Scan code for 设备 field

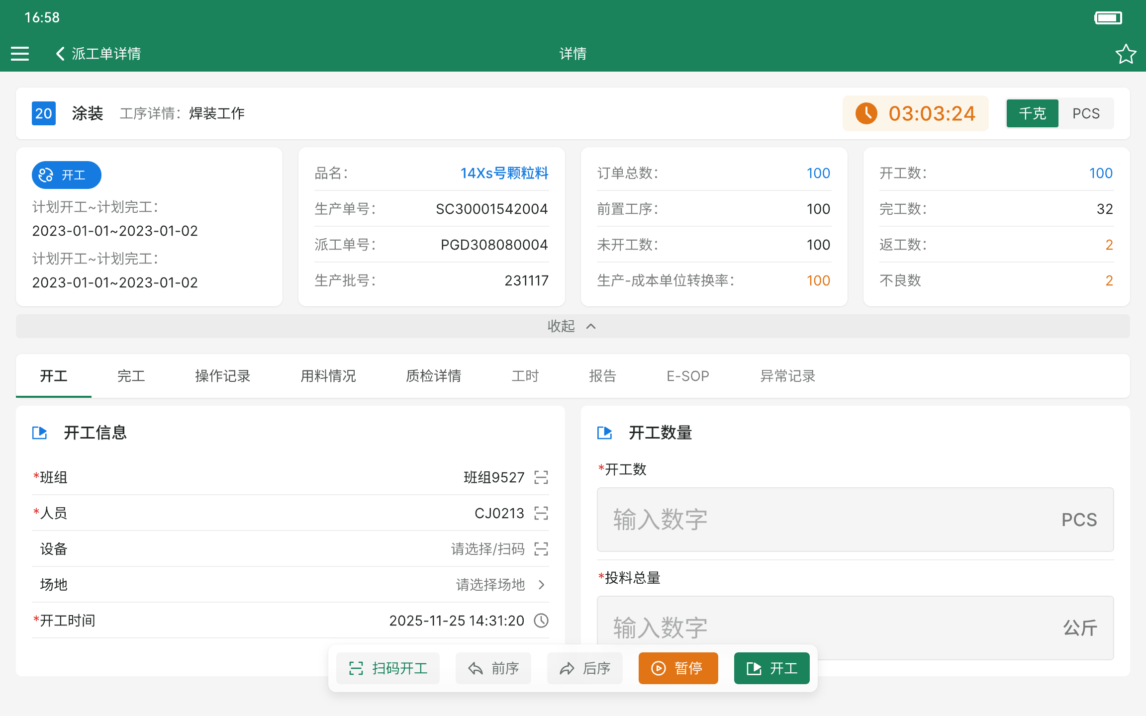(x=541, y=549)
